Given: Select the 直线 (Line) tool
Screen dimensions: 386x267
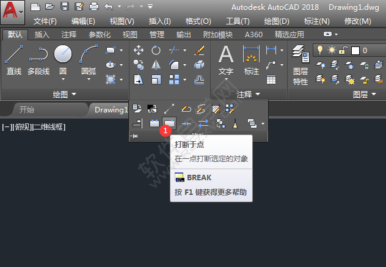Looking at the screenshot, I should pyautogui.click(x=13, y=60).
